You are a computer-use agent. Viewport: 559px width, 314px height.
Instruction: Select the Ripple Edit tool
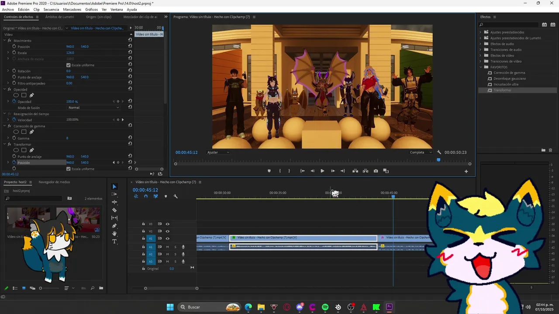coord(114,202)
